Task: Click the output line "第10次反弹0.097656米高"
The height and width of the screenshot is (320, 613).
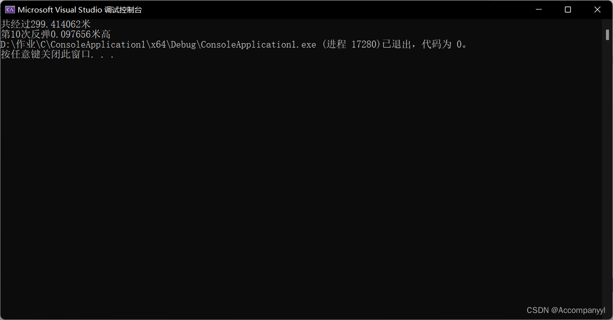Action: pyautogui.click(x=56, y=35)
